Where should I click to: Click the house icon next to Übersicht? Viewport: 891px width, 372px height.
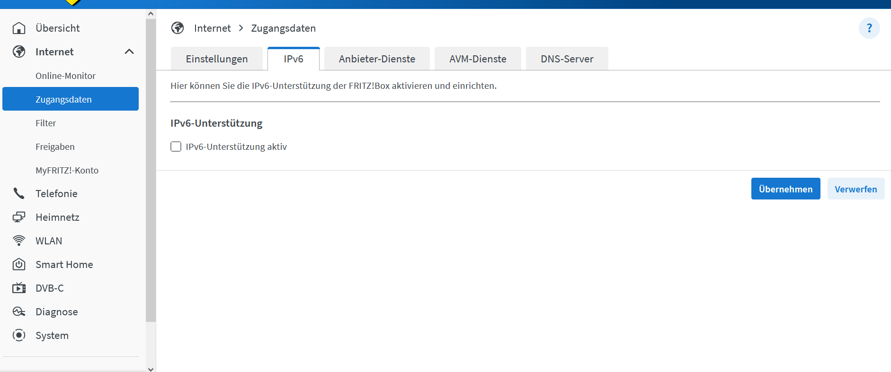[19, 28]
